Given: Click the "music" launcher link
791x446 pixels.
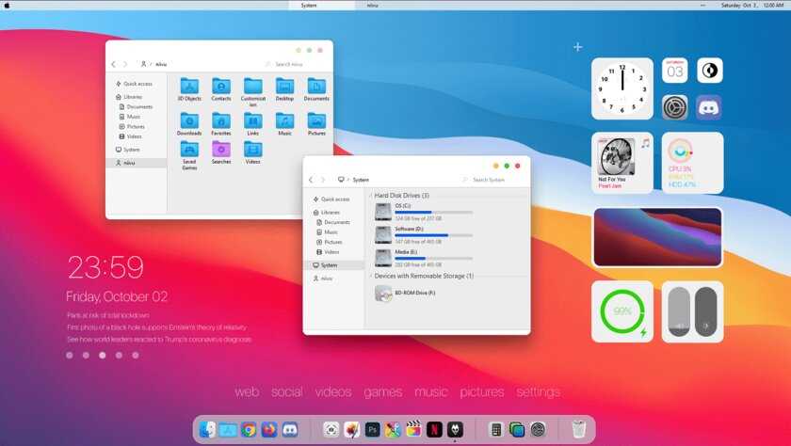Looking at the screenshot, I should click(431, 391).
